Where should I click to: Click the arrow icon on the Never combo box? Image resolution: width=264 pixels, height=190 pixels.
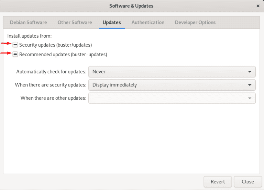click(250, 72)
